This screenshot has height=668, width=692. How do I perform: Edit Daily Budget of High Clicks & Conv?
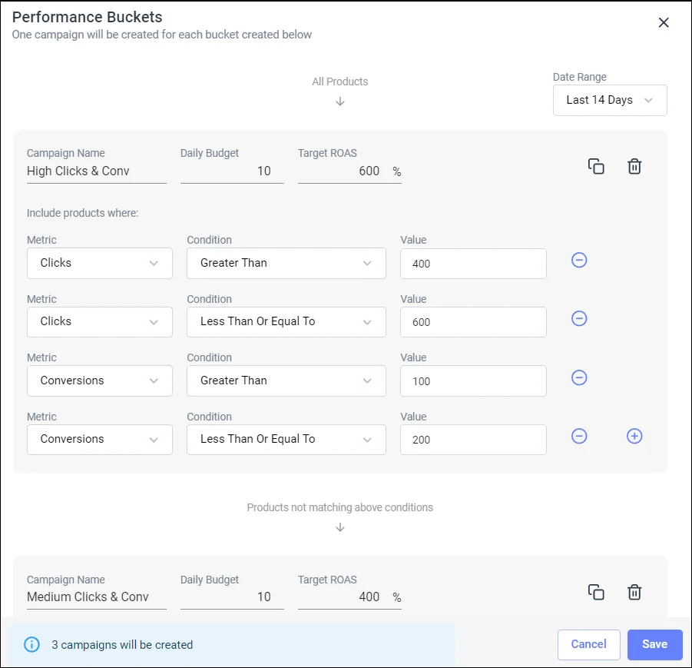point(232,171)
